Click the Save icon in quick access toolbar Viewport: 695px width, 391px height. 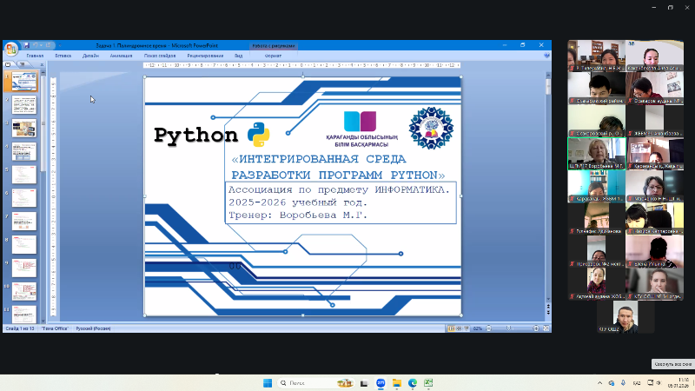click(27, 44)
